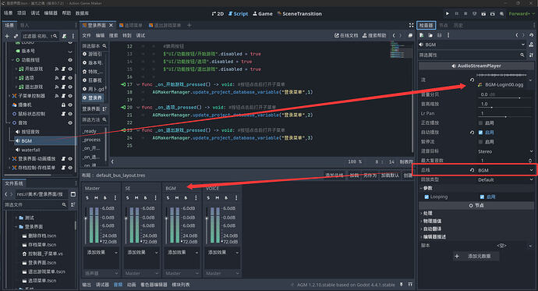This screenshot has height=291, width=538.
Task: Bypass effects on the BGM bus
Action: pyautogui.click(x=186, y=197)
